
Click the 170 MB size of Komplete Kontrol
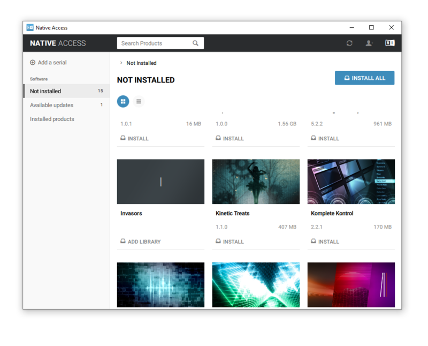click(x=383, y=227)
